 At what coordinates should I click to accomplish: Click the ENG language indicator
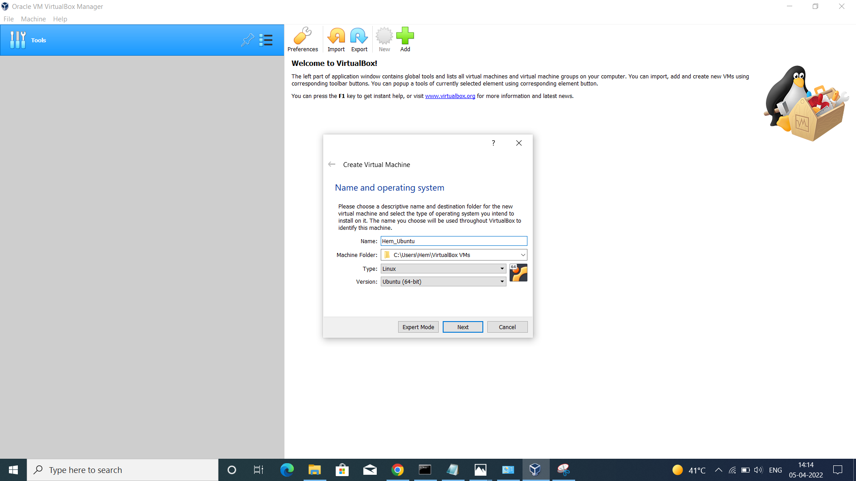tap(775, 470)
